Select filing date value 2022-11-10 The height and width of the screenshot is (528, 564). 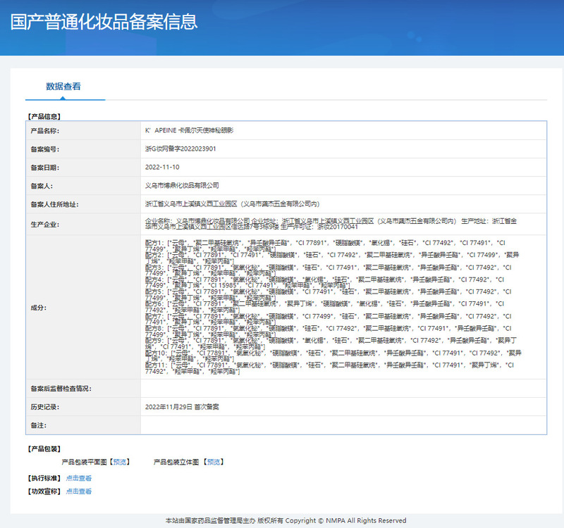point(162,167)
